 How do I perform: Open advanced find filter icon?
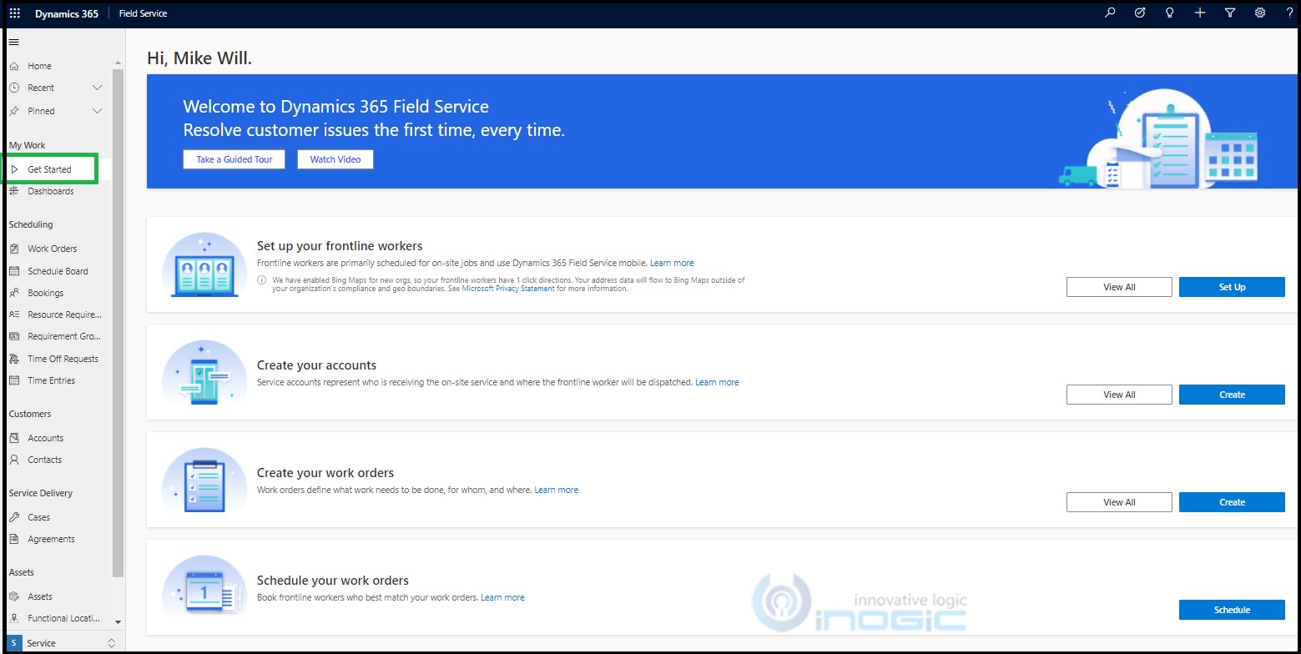pyautogui.click(x=1230, y=13)
